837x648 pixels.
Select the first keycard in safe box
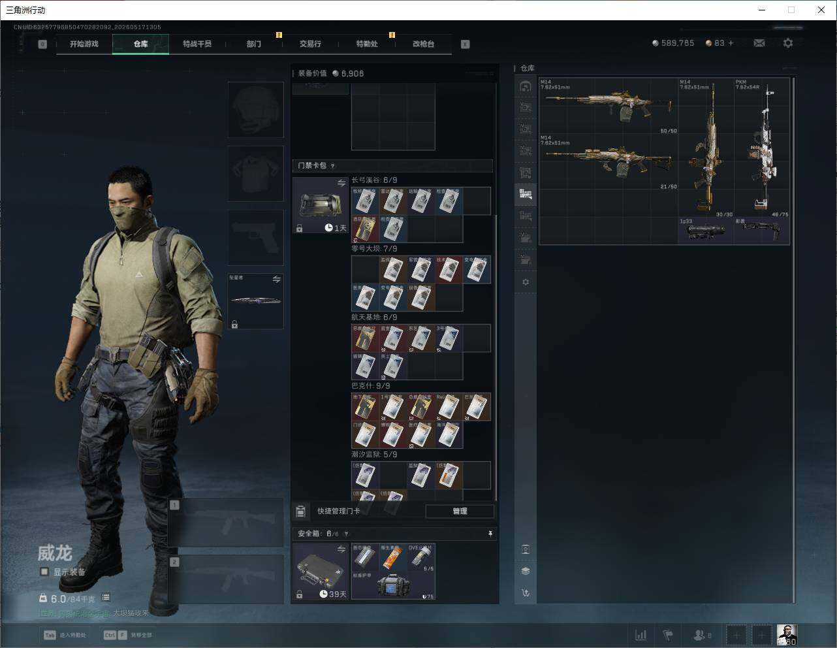click(x=366, y=558)
